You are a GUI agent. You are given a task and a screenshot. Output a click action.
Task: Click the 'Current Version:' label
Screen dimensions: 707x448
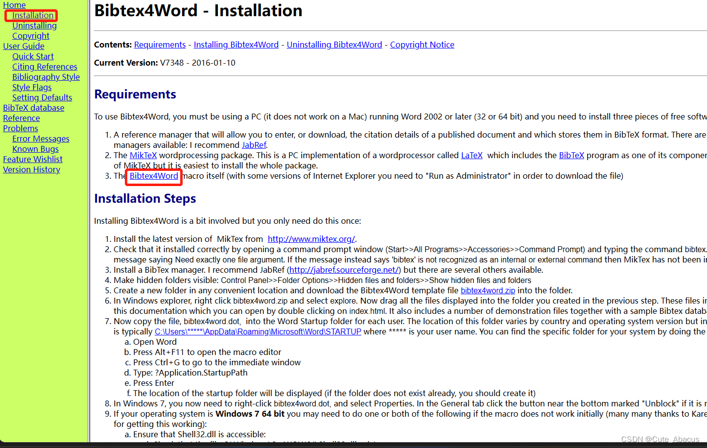click(x=126, y=63)
